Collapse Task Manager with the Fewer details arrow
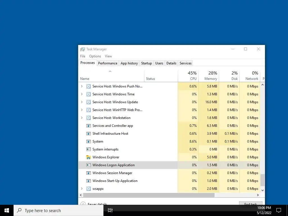This screenshot has height=216, width=288. click(x=83, y=204)
